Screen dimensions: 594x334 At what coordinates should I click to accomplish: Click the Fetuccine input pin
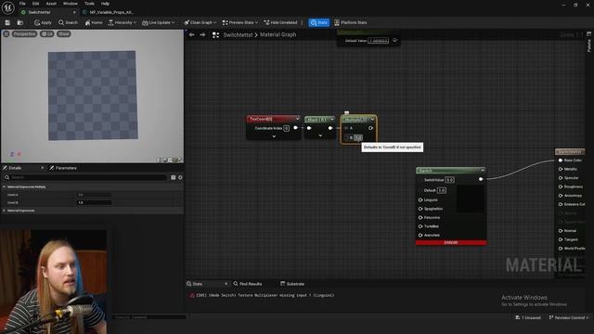click(x=420, y=217)
